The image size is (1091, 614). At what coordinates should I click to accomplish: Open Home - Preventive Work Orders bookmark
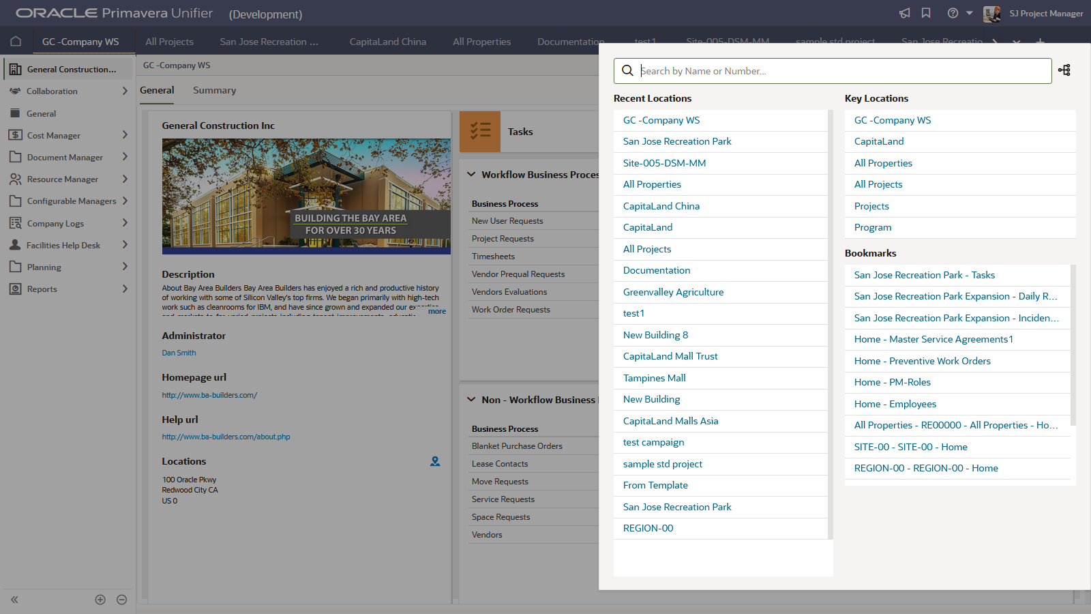point(957,361)
